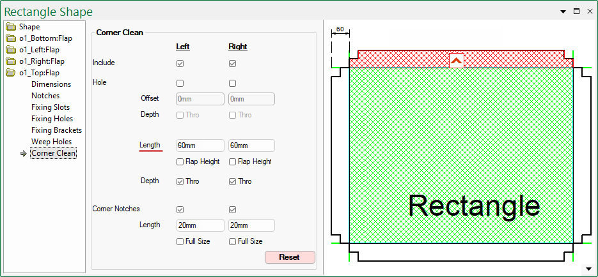Screen dimensions: 598x277
Task: Click the red up-chevron icon on the top flap
Action: pos(457,61)
